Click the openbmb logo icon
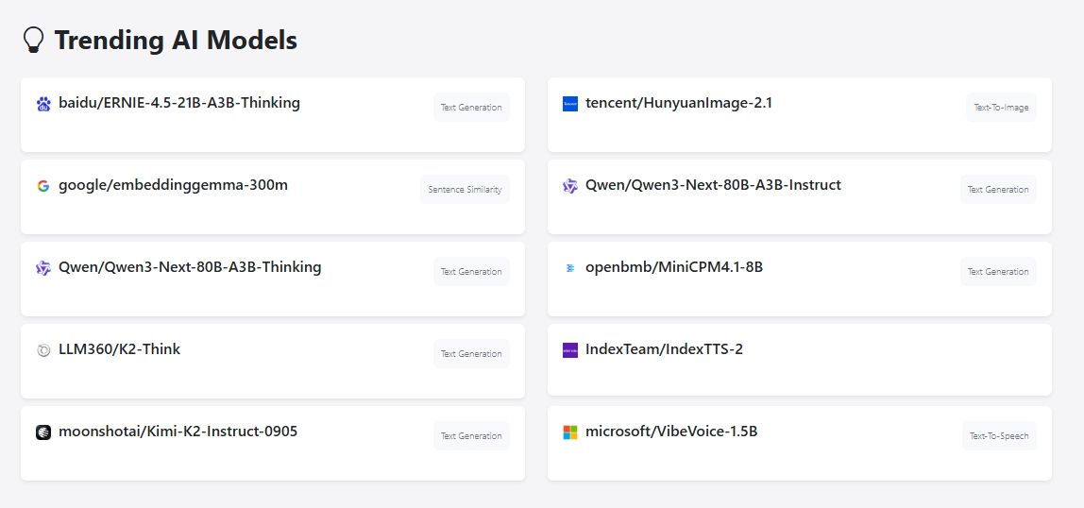The image size is (1084, 508). 569,268
